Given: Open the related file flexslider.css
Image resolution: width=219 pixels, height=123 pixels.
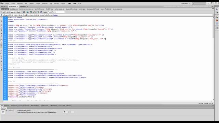Looking at the screenshot, I should coord(49,9).
